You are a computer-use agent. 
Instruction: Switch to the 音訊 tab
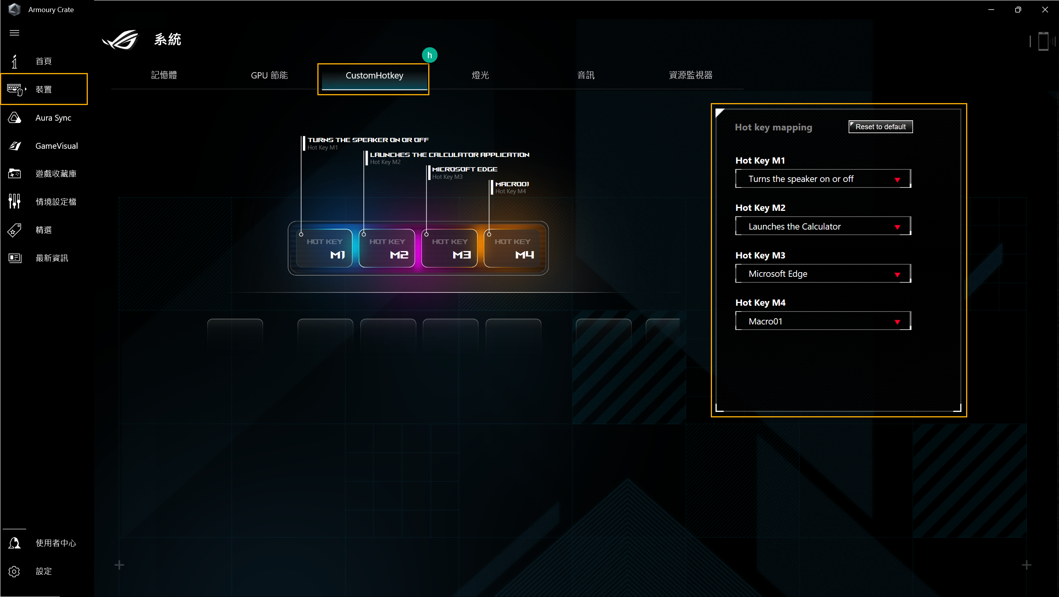click(x=586, y=75)
